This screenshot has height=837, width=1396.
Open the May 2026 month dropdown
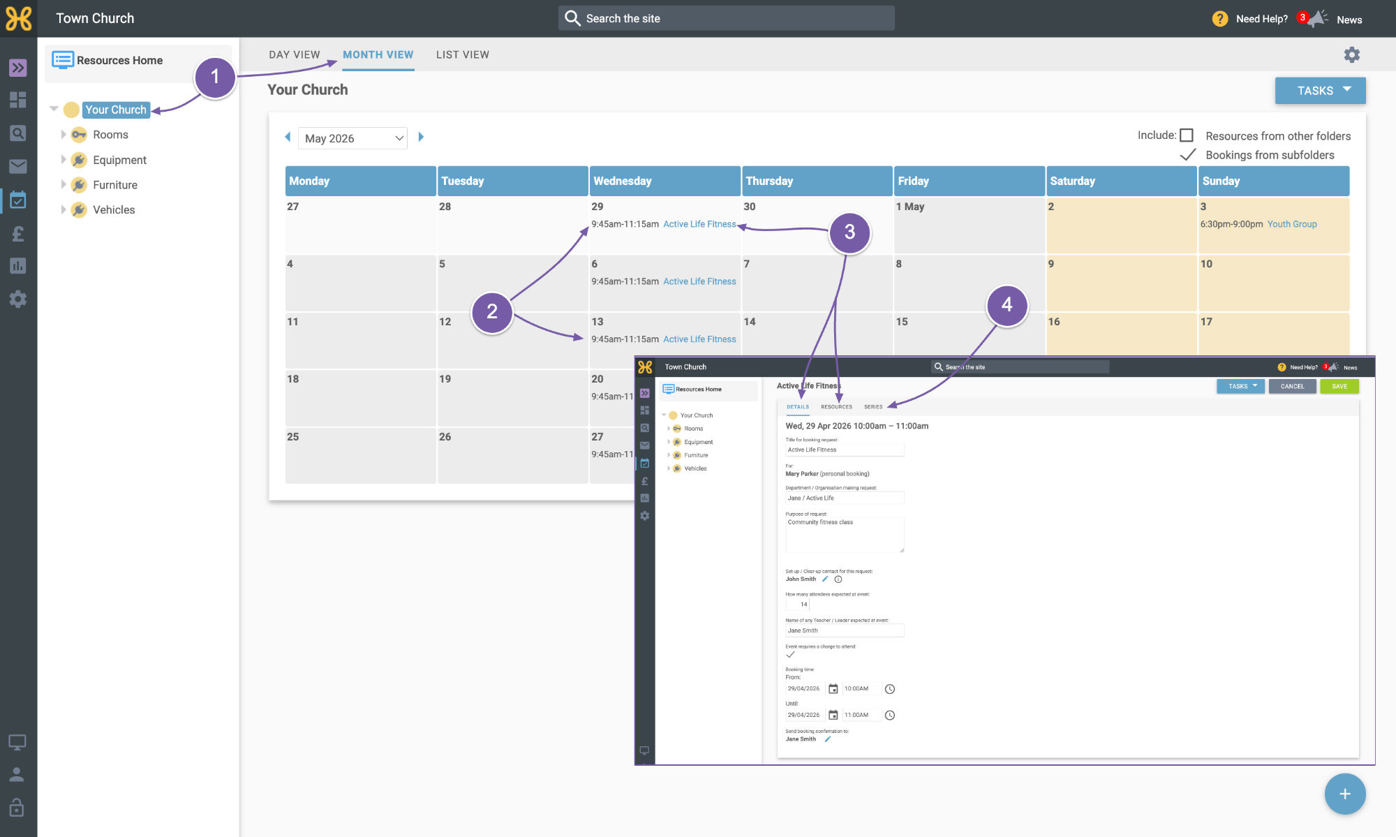pos(352,138)
